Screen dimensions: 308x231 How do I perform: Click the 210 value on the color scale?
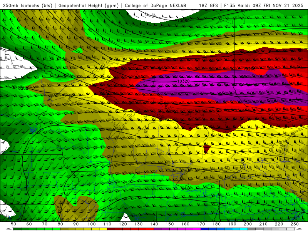pyautogui.click(x=263, y=224)
